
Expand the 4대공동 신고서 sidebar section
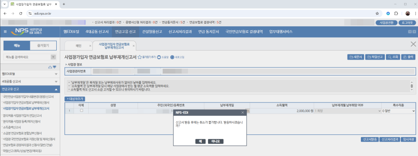coord(30,82)
